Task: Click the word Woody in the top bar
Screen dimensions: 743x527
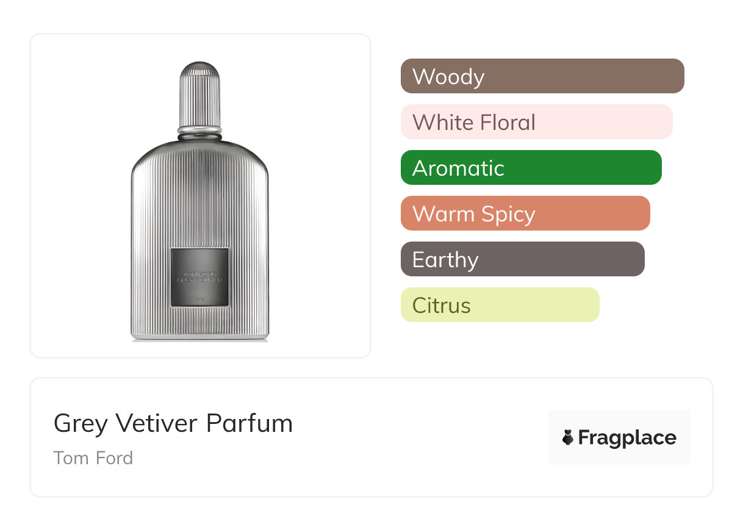Action: tap(448, 77)
